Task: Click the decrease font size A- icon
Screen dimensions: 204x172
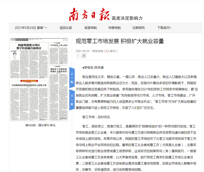Action: click(78, 56)
